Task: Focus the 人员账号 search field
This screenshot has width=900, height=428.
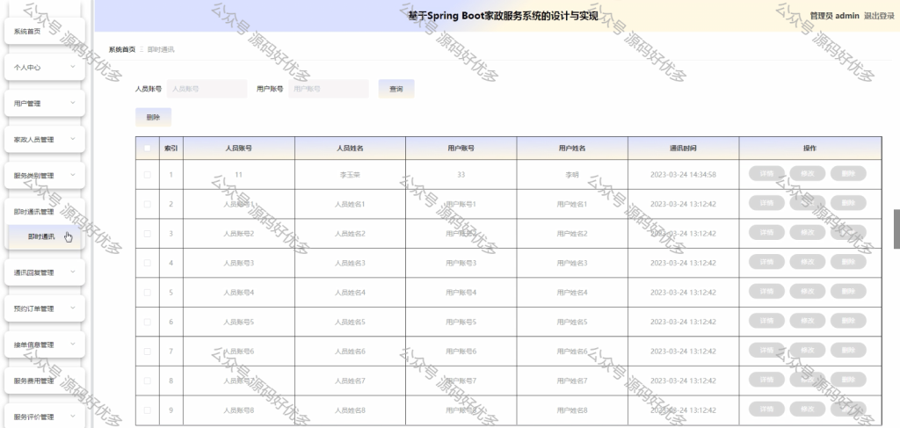Action: tap(207, 89)
